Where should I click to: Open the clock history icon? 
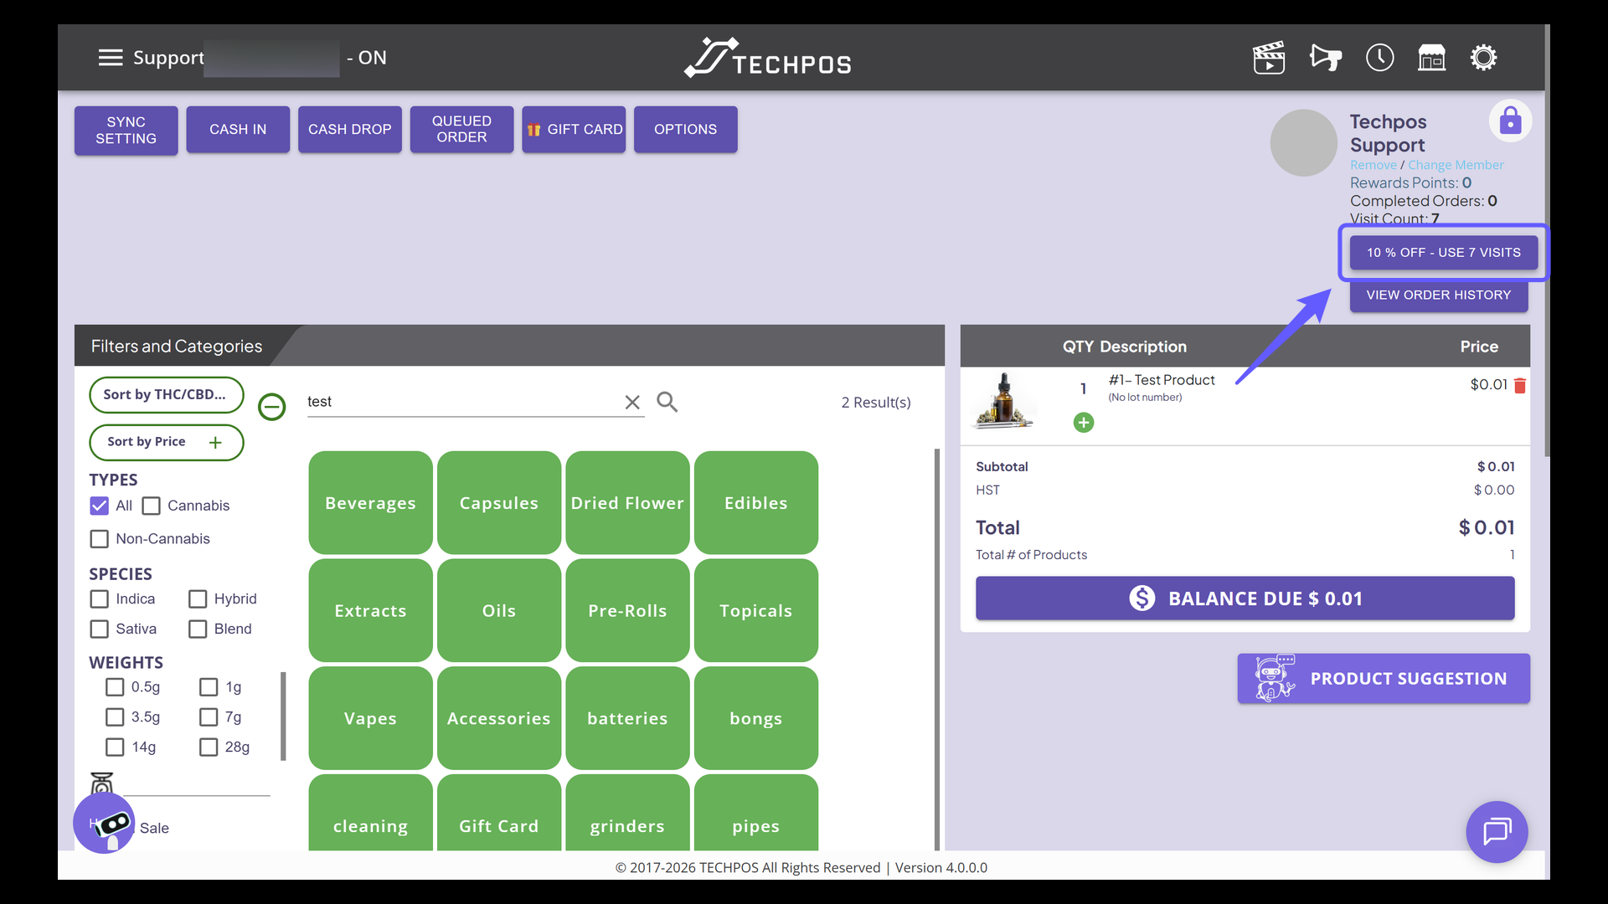click(1379, 58)
